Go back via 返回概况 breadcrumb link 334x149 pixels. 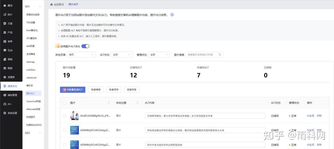coord(59,4)
